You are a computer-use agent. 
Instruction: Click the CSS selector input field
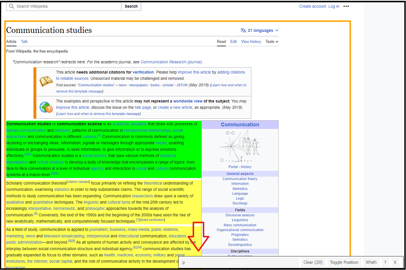(x=240, y=262)
